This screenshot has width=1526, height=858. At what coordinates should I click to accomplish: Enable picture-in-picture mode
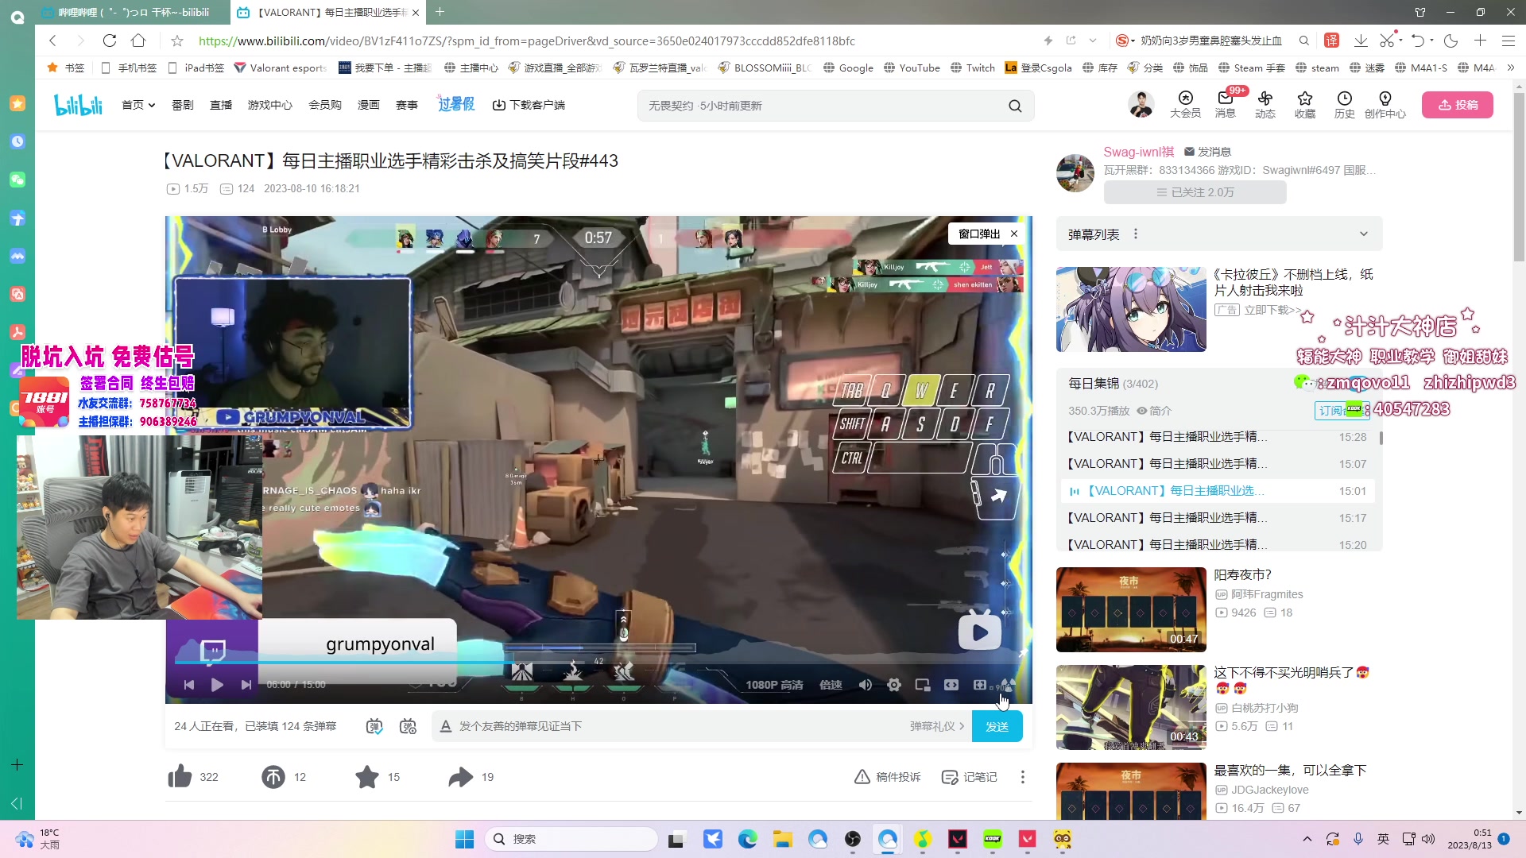point(923,685)
